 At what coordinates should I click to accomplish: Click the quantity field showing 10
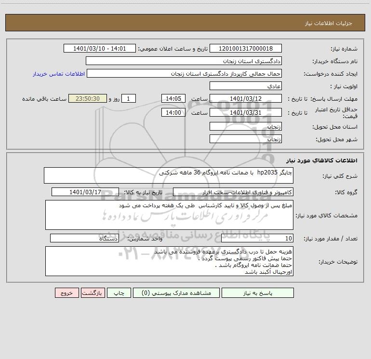click(257, 238)
